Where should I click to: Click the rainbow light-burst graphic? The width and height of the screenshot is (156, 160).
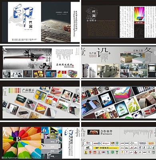click(x=139, y=14)
